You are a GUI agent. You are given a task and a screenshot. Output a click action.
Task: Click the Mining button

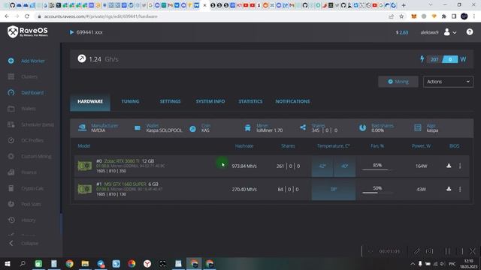pyautogui.click(x=398, y=82)
